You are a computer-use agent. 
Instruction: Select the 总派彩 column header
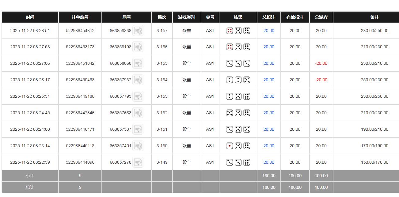coord(321,17)
